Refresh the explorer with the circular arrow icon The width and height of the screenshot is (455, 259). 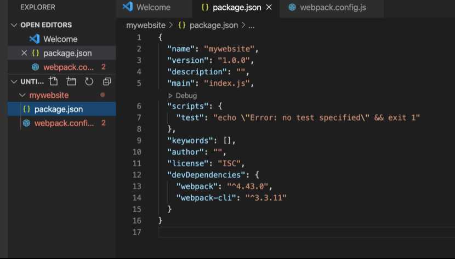89,81
